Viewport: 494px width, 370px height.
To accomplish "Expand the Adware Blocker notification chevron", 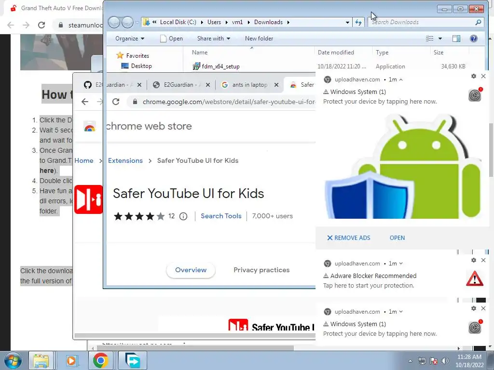I will click(401, 264).
